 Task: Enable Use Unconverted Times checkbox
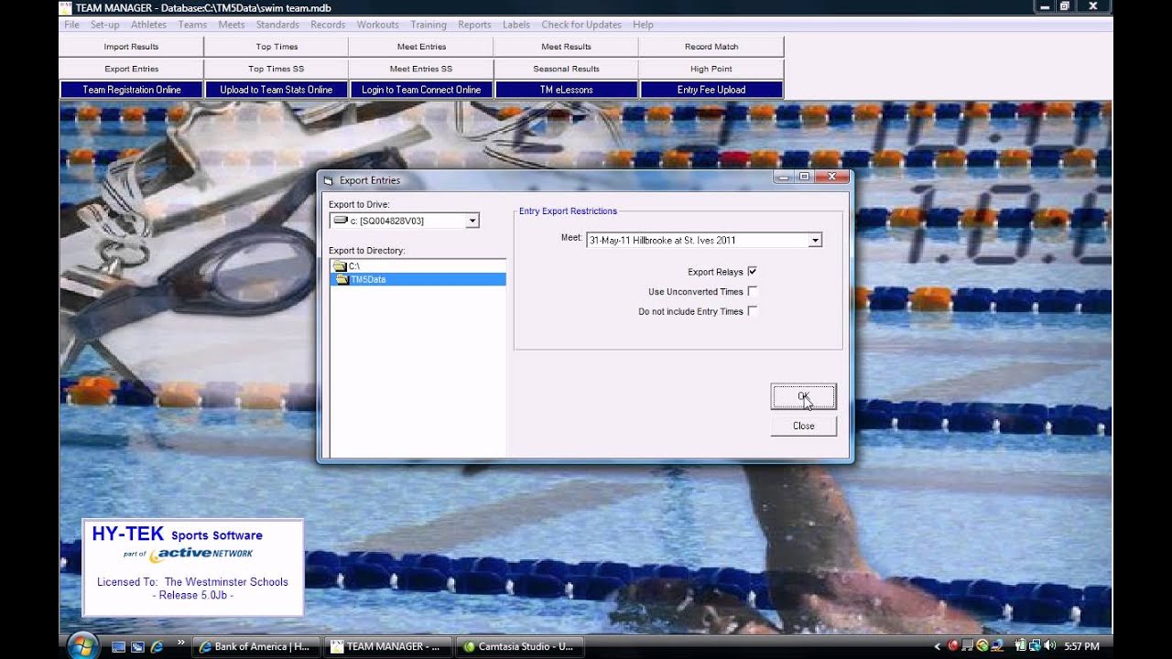pyautogui.click(x=752, y=291)
